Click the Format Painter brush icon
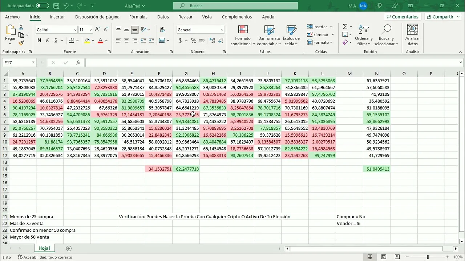This screenshot has width=465, height=261. [x=21, y=43]
